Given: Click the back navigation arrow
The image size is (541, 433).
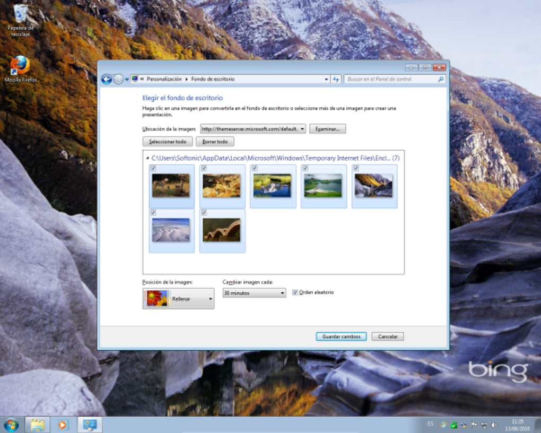Looking at the screenshot, I should pos(106,79).
